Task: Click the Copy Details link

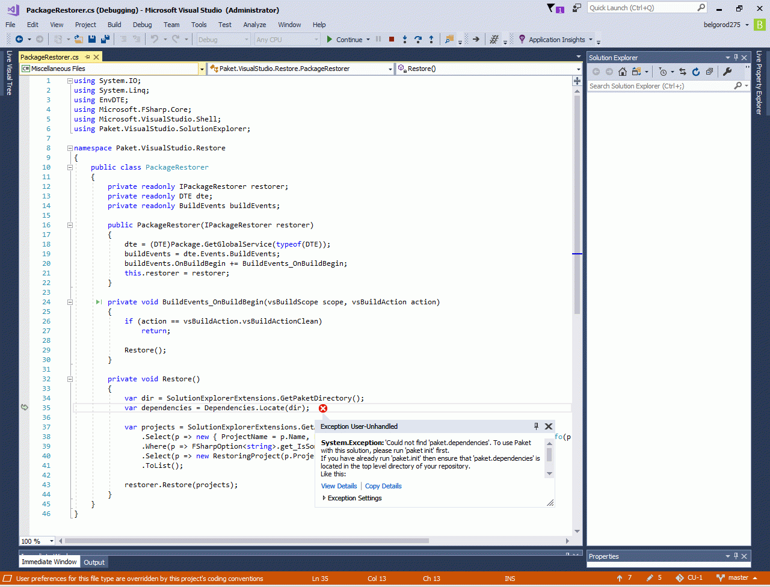Action: 383,486
